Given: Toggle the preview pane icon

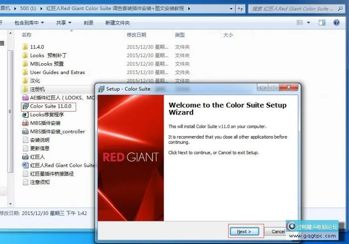Looking at the screenshot, I should coord(322,23).
